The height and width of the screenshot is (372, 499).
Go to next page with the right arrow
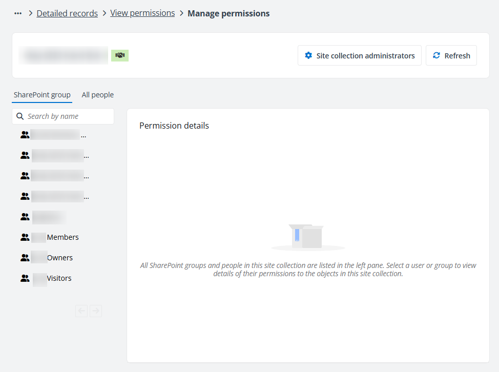tap(96, 311)
